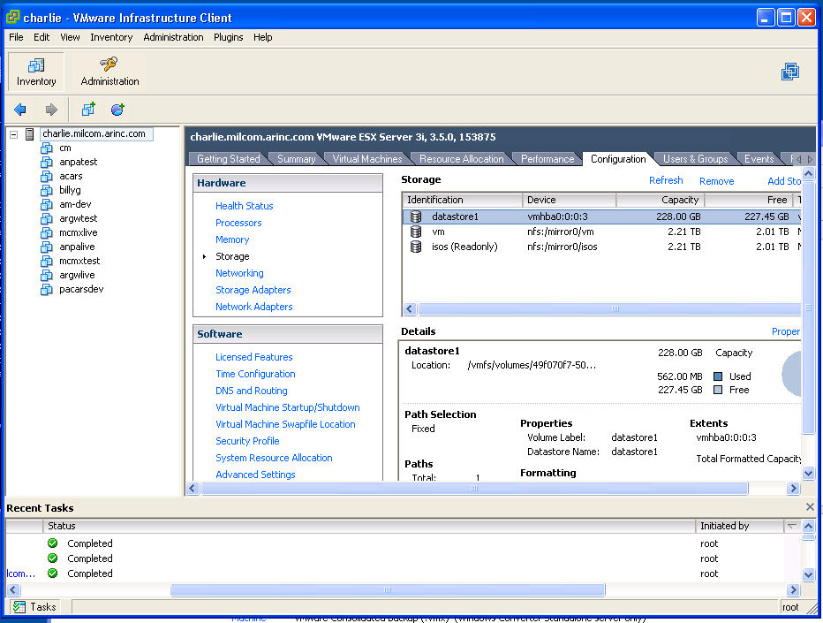Click the nfs:/mirror0/isos device cell

point(563,247)
